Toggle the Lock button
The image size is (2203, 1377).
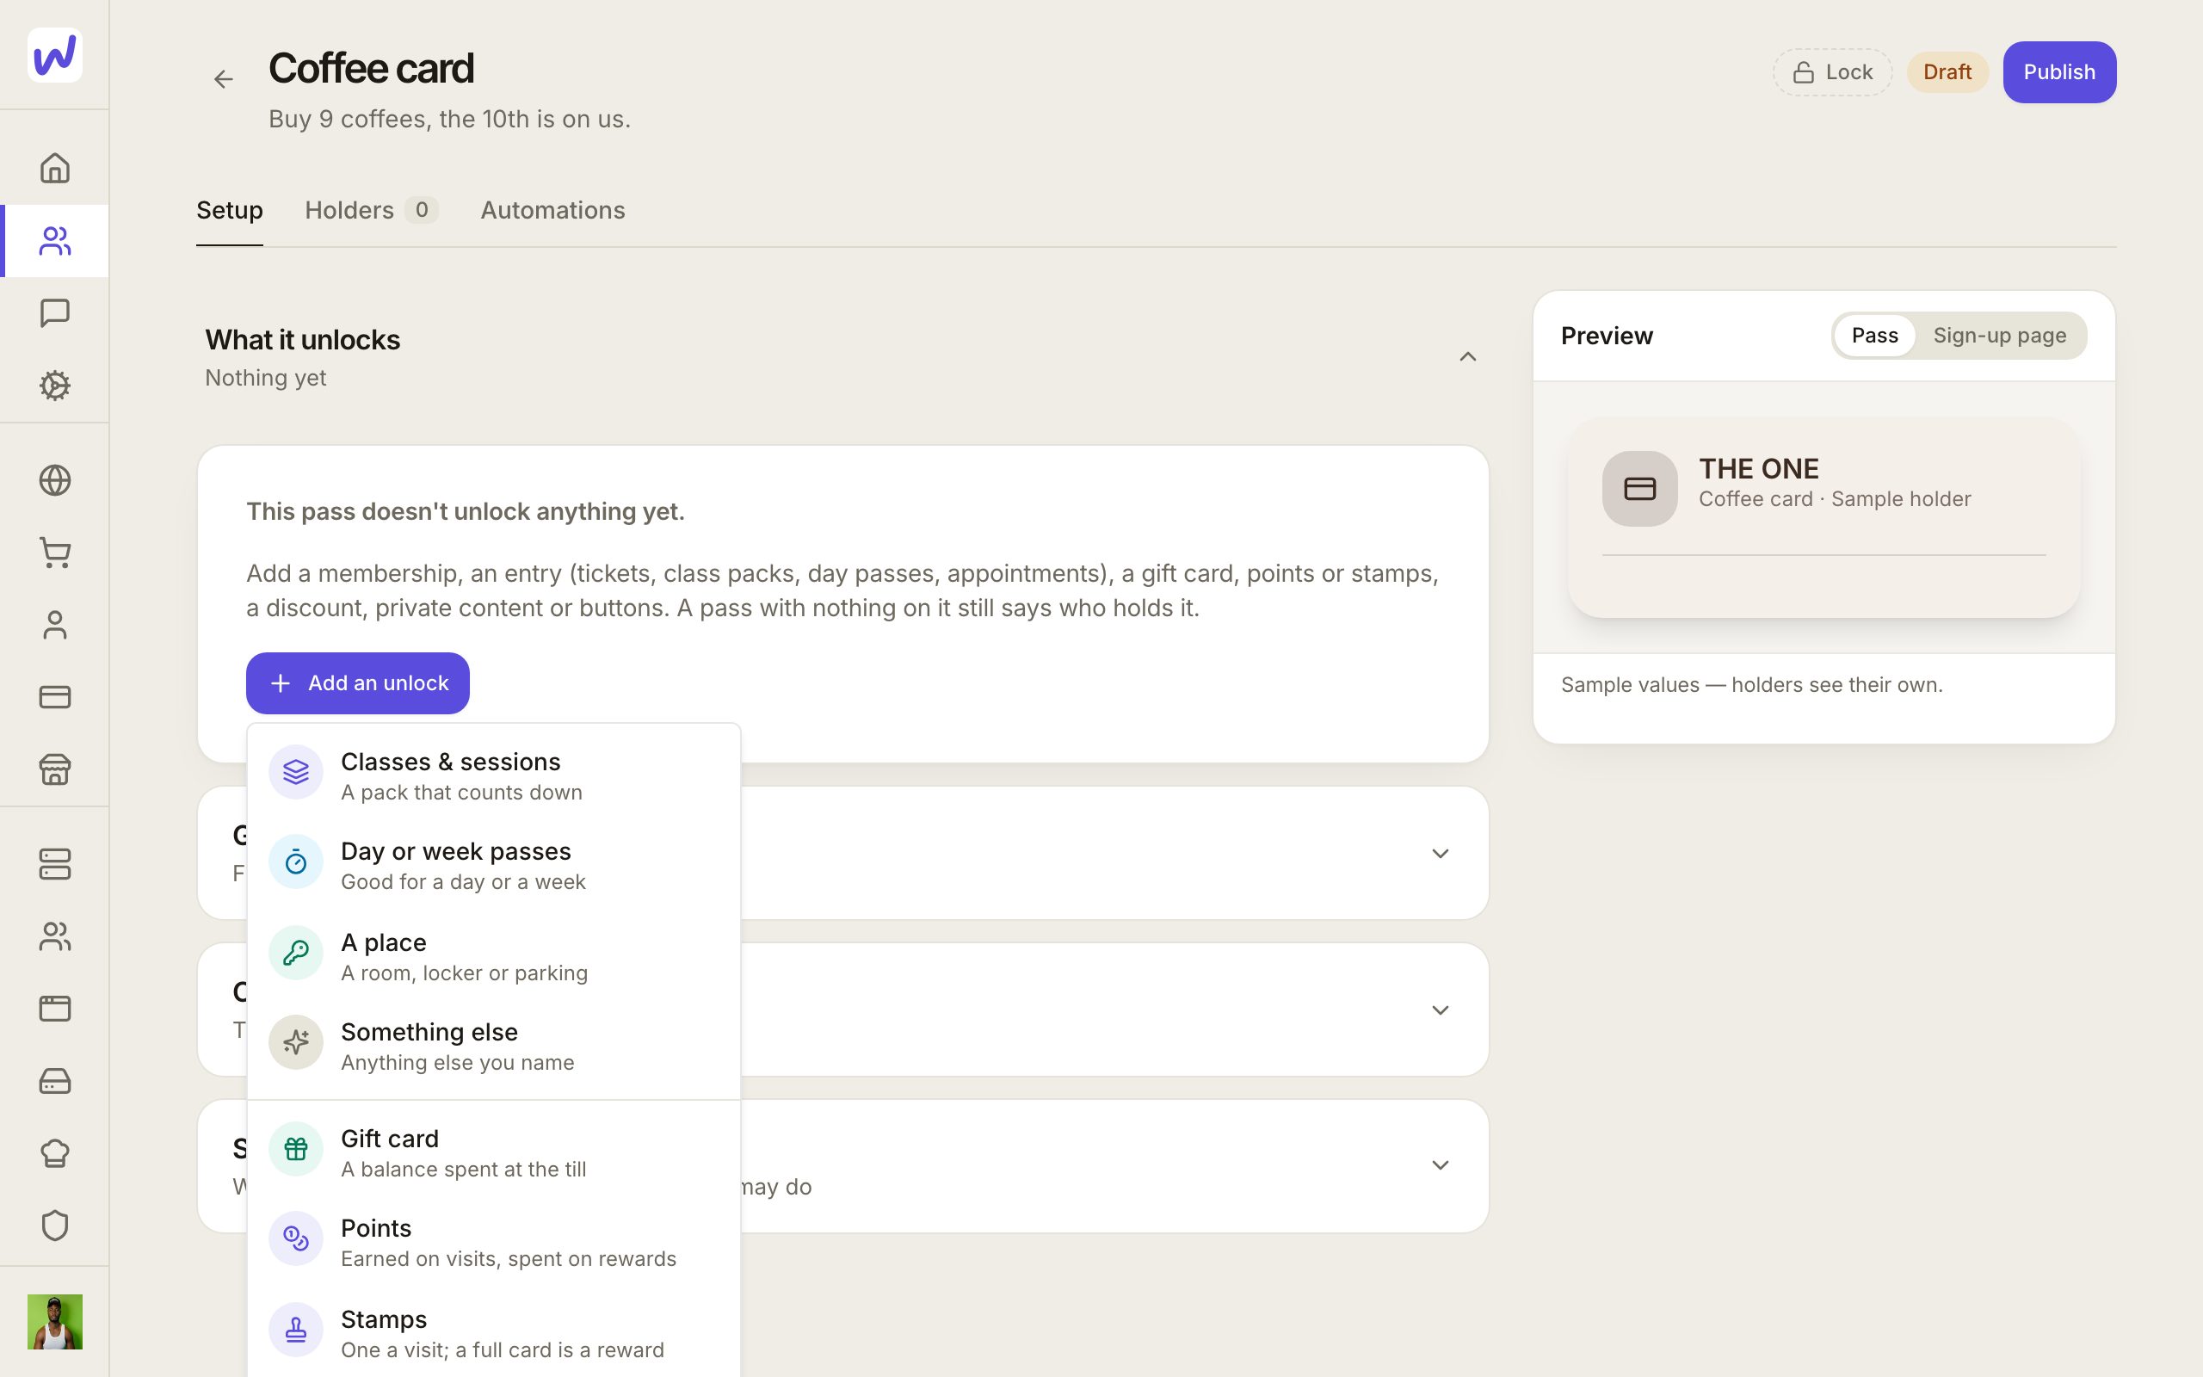tap(1831, 72)
